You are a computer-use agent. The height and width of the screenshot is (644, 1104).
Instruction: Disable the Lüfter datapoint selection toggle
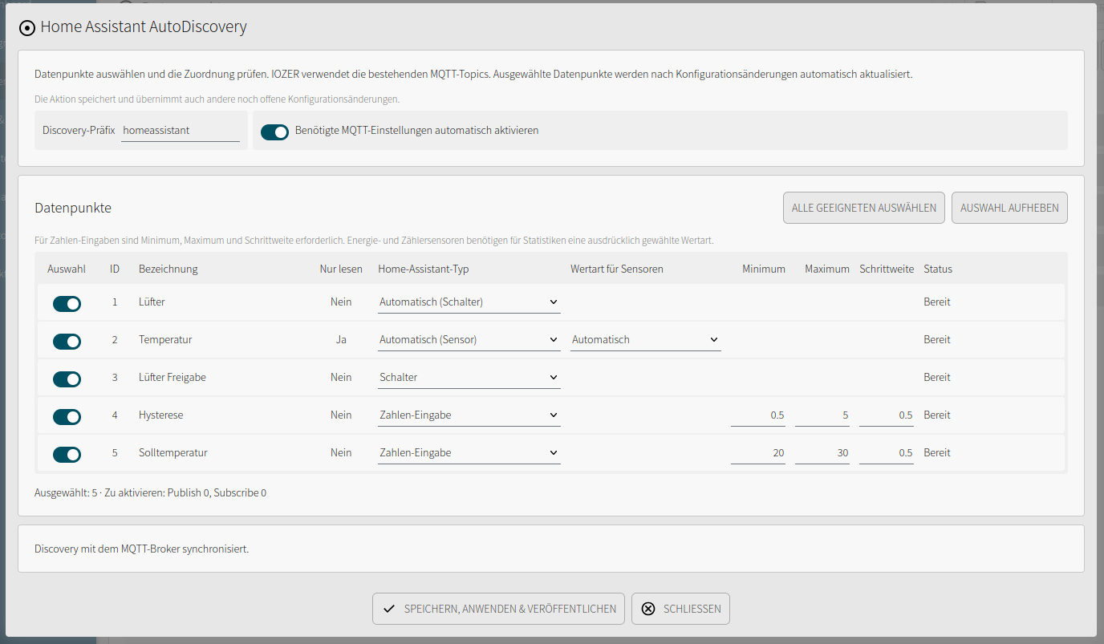[x=67, y=303]
